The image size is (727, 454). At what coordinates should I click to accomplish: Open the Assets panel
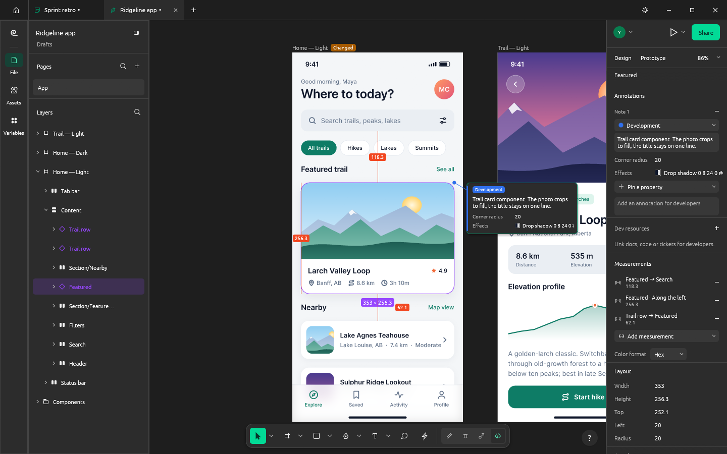coord(14,95)
